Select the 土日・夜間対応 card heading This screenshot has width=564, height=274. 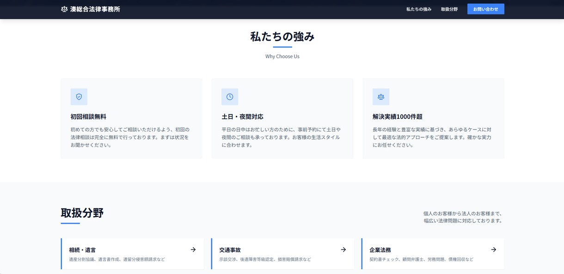[x=242, y=117]
